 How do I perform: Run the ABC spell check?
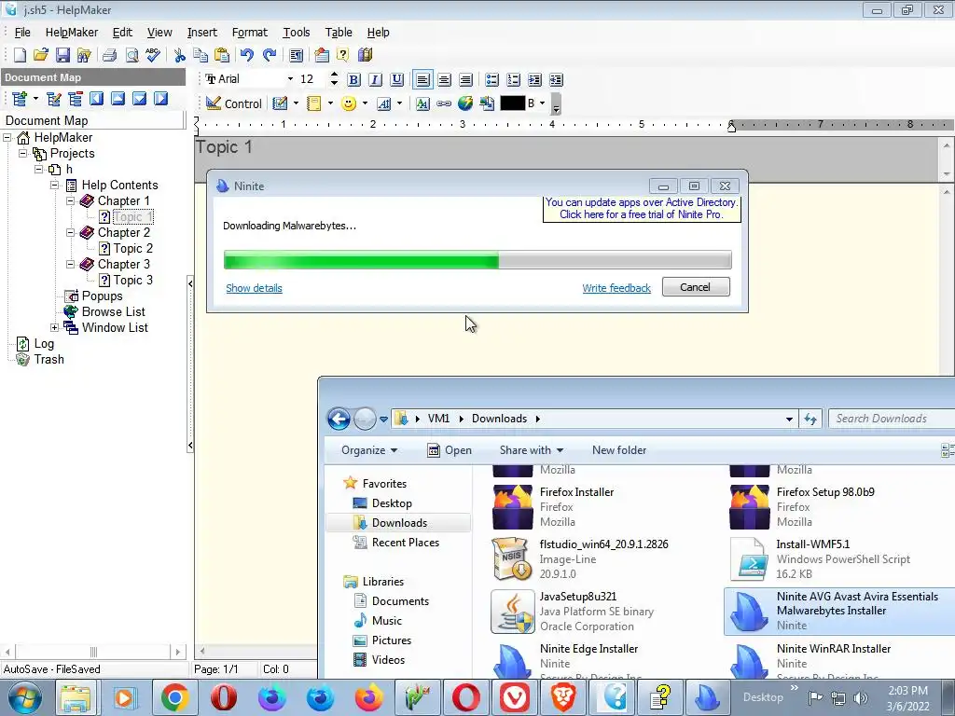153,55
